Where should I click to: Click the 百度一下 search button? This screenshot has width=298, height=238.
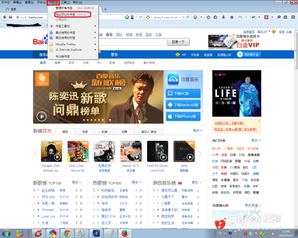(x=178, y=42)
